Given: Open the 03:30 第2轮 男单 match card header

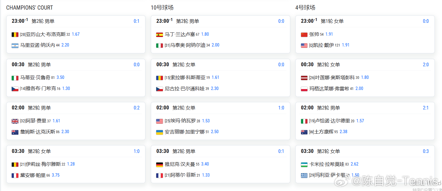Looking at the screenshot, I should [220, 151].
